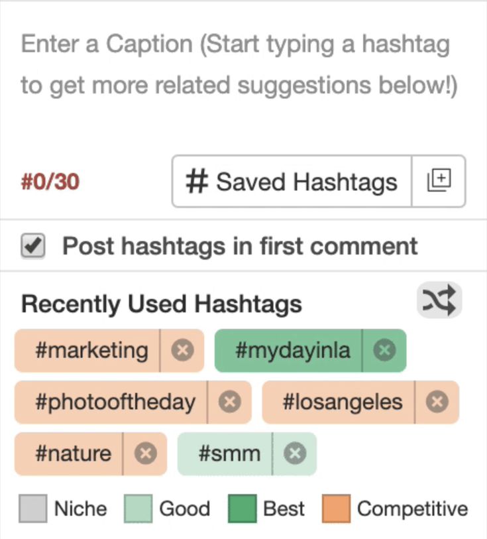Remove the #marketing hashtag
Image resolution: width=487 pixels, height=539 pixels.
(182, 350)
